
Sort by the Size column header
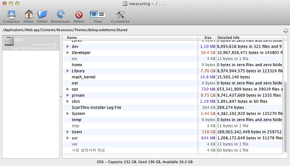click(x=207, y=38)
